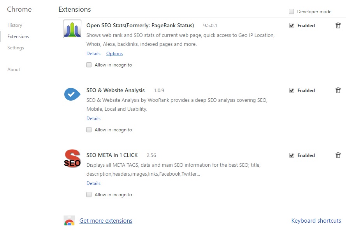Click the SEO & Website Analysis WooRank icon
The height and width of the screenshot is (239, 364).
coord(72,94)
